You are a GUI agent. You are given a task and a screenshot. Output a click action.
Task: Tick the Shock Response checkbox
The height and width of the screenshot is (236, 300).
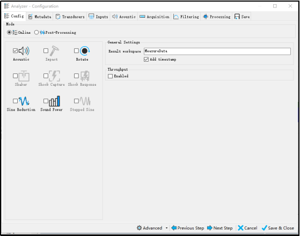(76, 76)
